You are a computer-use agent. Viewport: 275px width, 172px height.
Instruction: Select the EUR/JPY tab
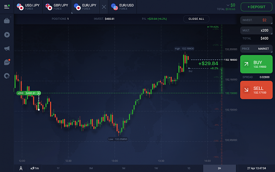click(x=85, y=7)
